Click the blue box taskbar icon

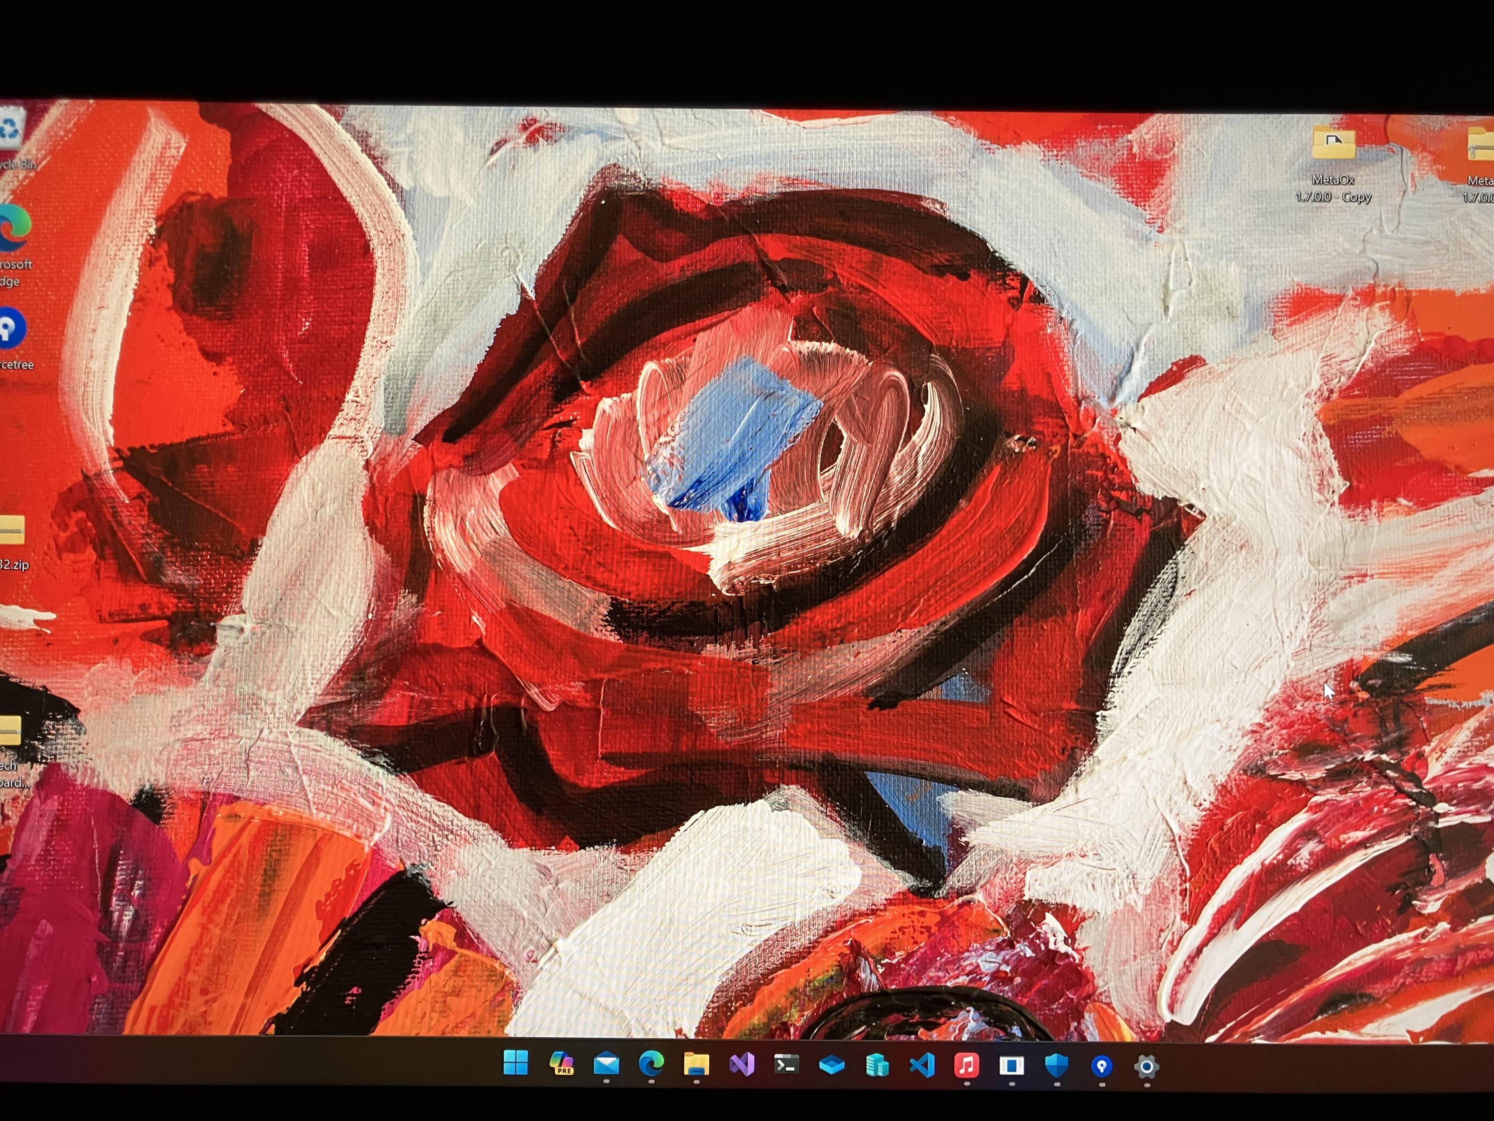(831, 1066)
